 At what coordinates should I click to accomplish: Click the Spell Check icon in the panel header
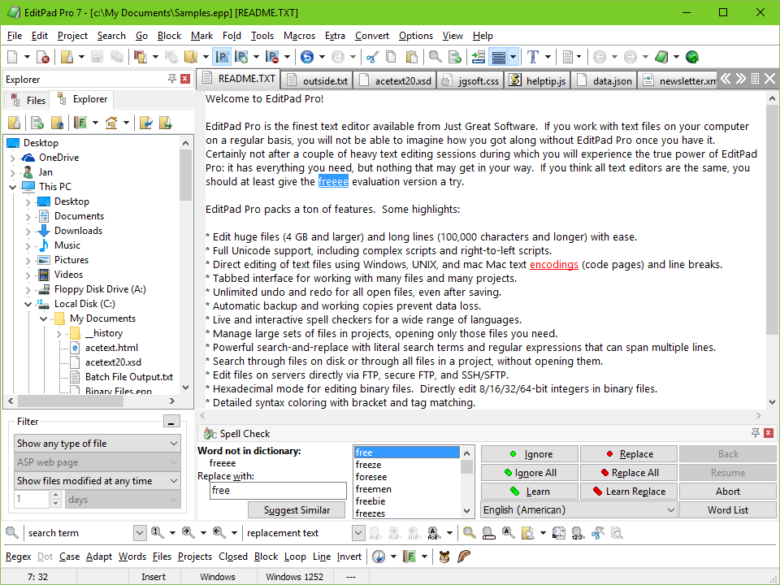[209, 433]
